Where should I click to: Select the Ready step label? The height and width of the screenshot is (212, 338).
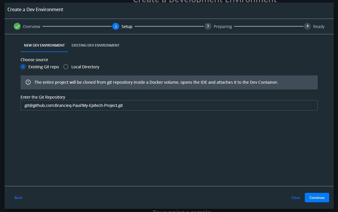[x=319, y=27]
